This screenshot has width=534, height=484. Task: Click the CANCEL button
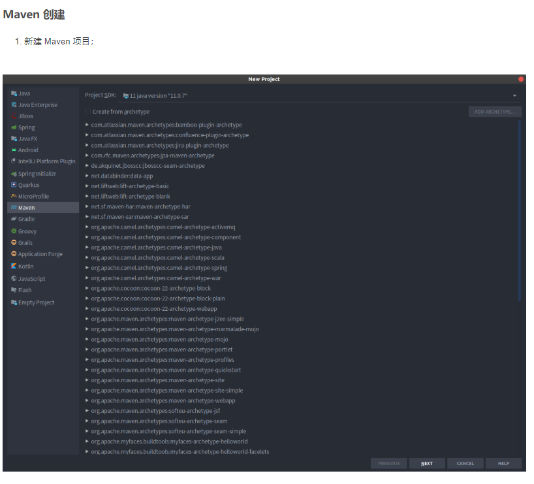click(465, 463)
